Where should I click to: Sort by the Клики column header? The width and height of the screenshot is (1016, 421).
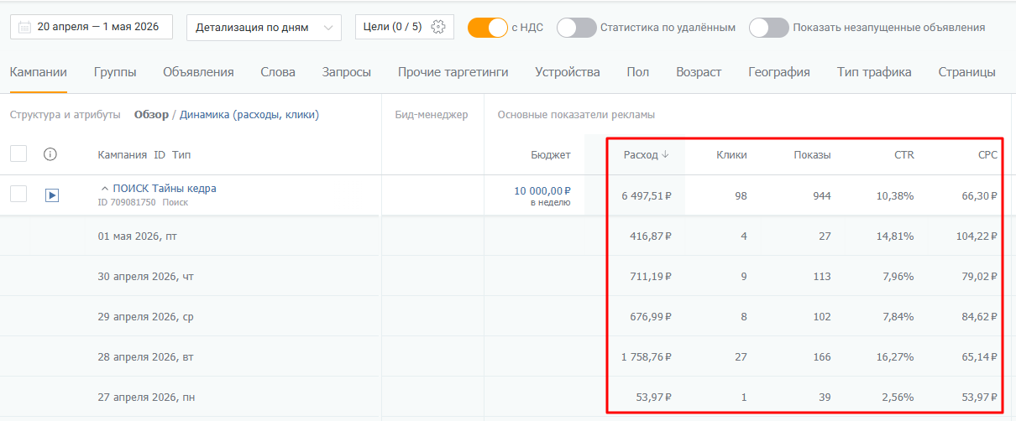click(731, 154)
